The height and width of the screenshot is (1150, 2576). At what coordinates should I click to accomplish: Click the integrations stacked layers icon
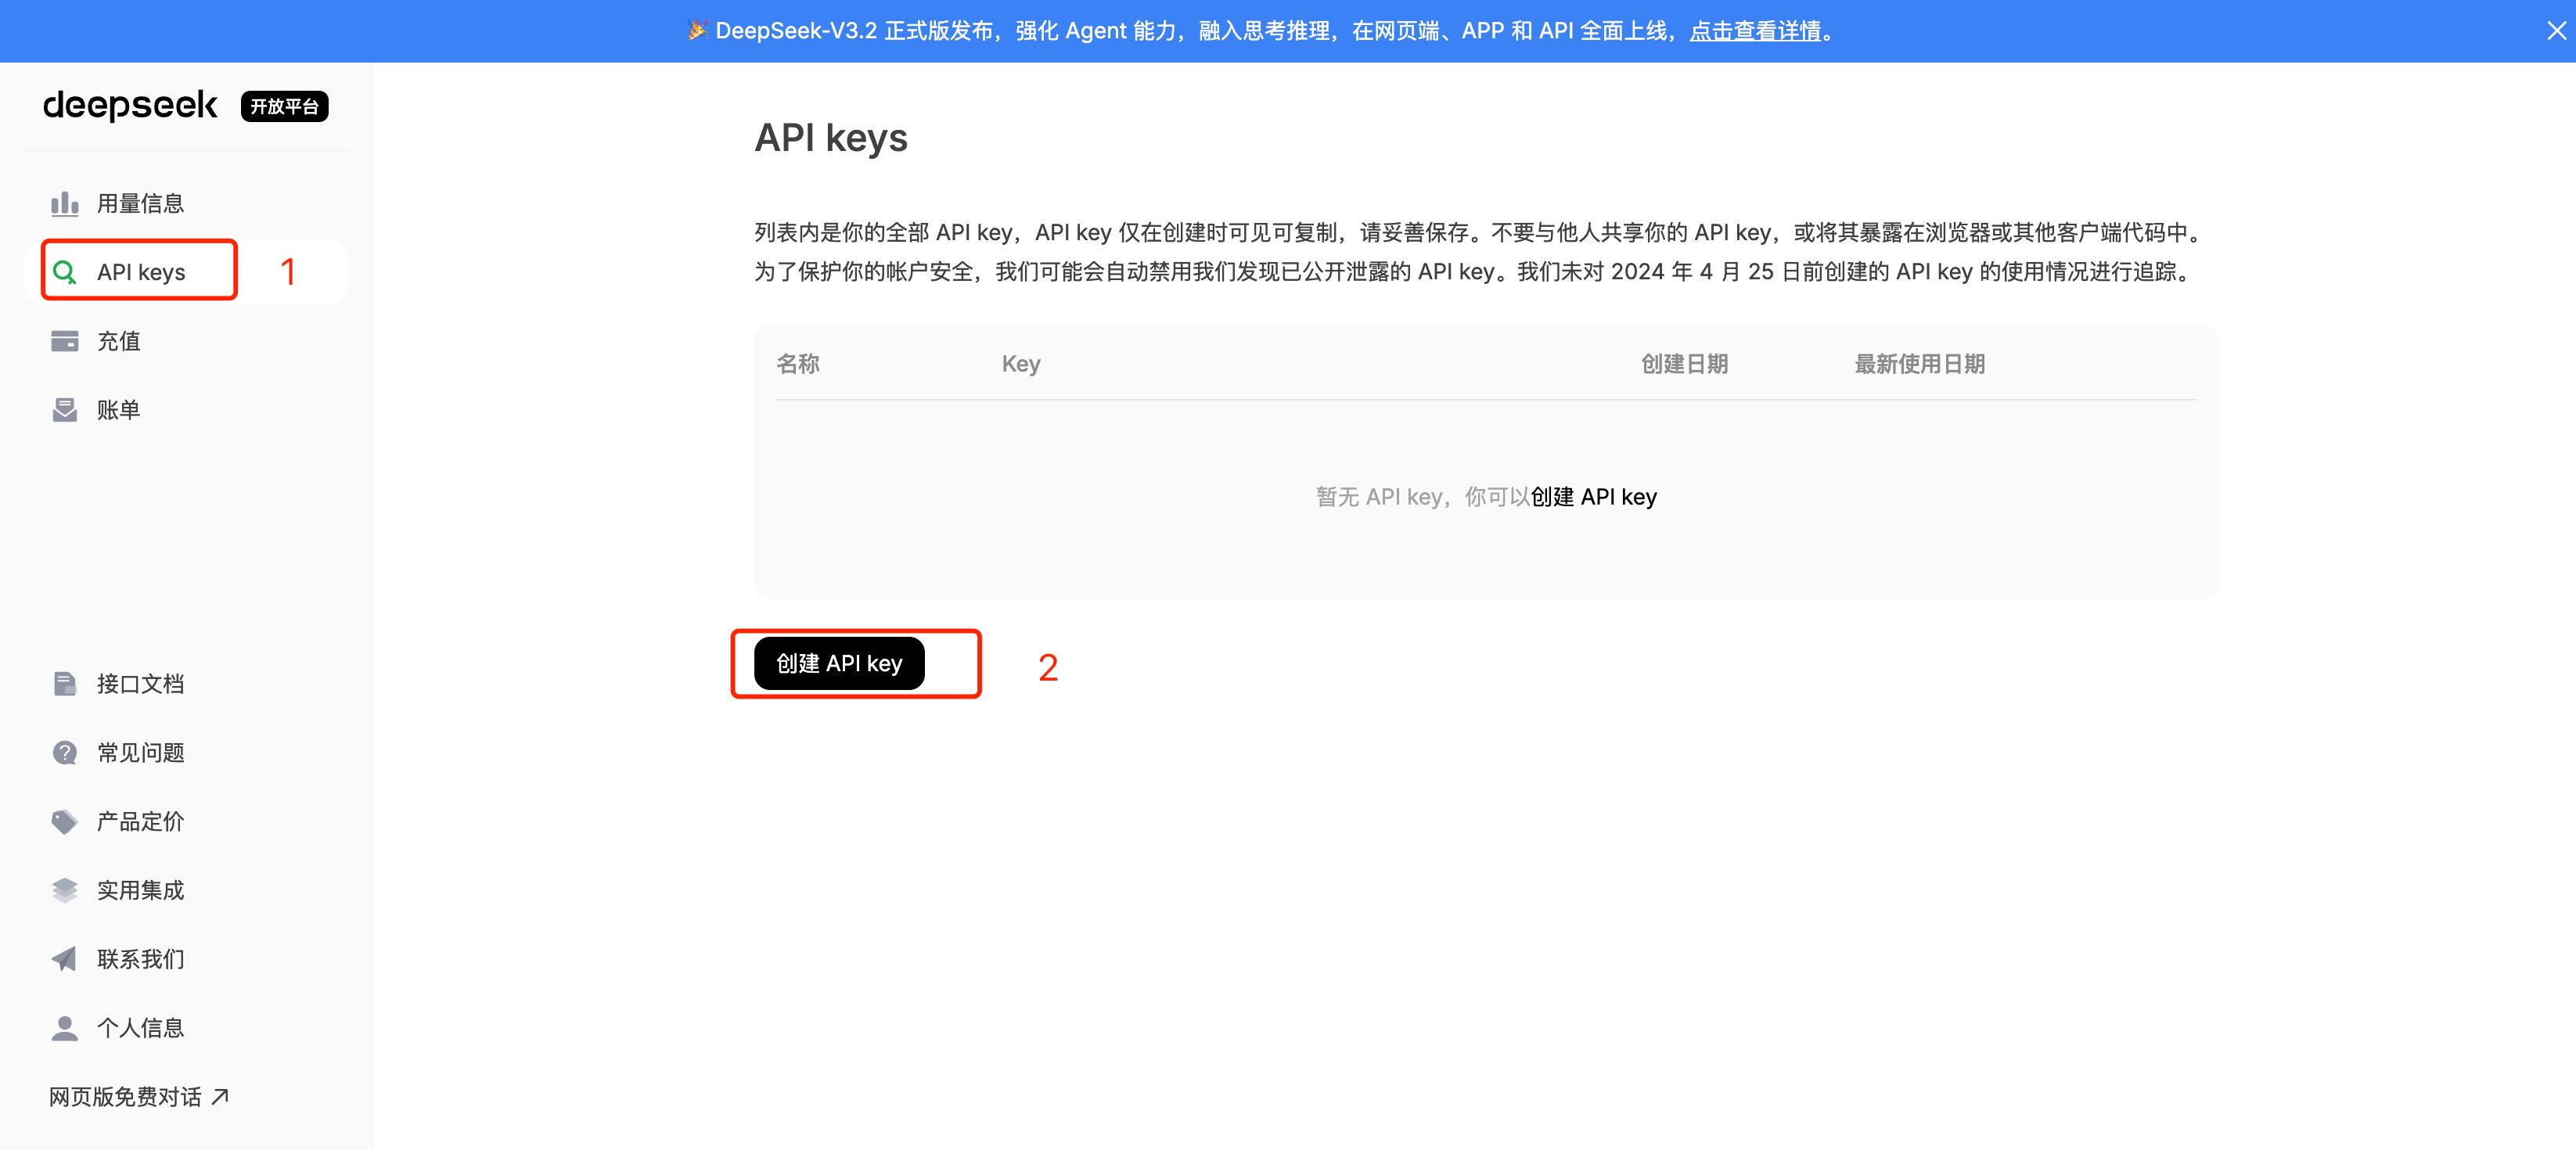click(x=65, y=890)
